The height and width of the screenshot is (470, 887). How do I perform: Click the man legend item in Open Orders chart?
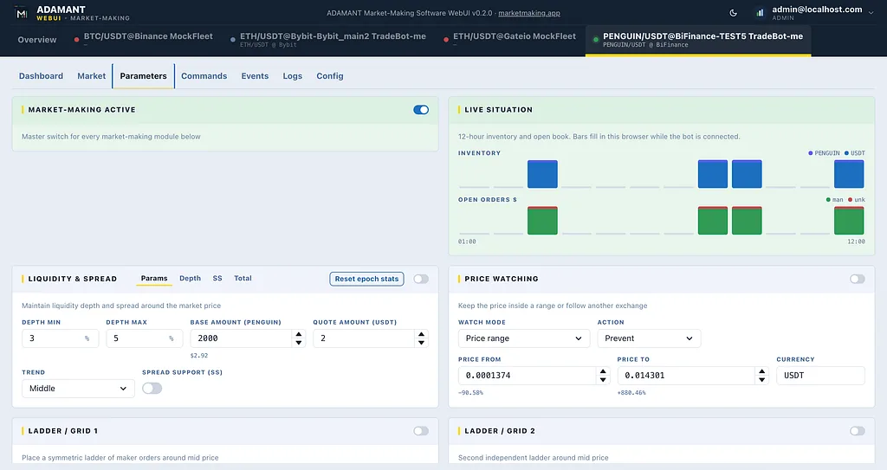835,200
